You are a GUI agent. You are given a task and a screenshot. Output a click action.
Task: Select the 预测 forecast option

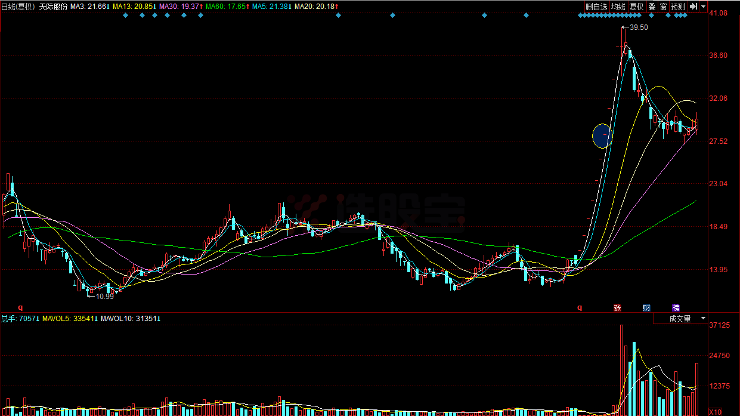(x=677, y=7)
